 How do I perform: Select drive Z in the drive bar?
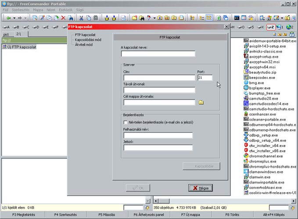271,27
